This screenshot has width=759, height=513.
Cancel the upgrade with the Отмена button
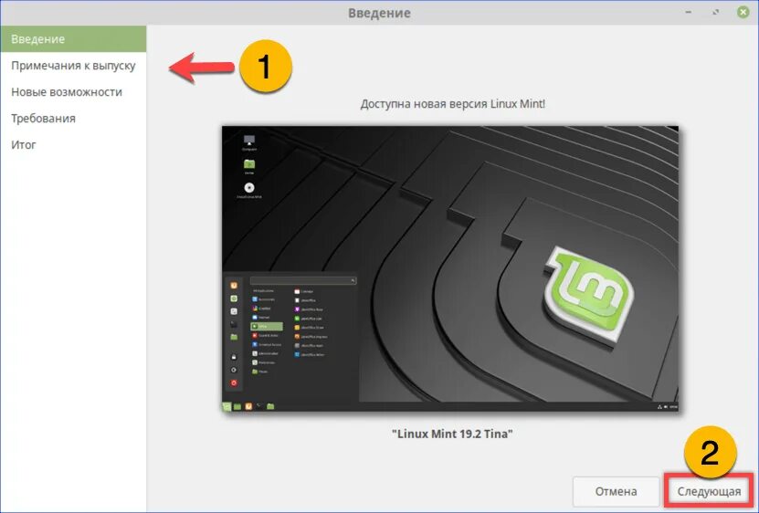(x=616, y=491)
